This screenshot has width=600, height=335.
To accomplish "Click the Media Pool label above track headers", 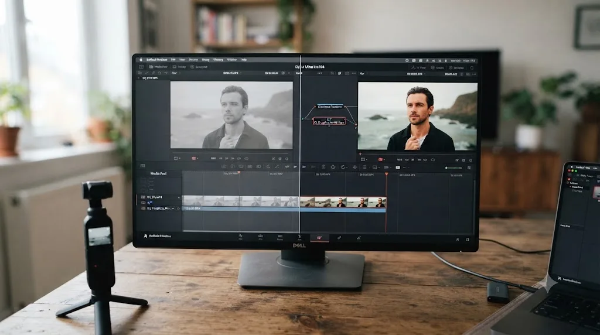I will [158, 173].
